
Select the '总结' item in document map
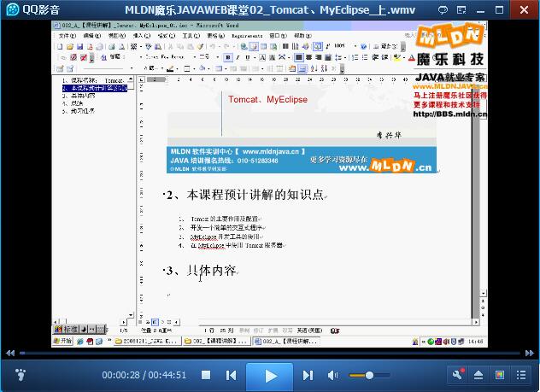coord(77,103)
